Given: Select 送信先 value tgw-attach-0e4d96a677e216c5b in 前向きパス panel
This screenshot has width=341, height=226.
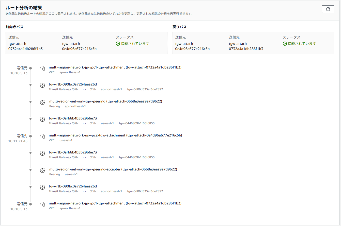Looking at the screenshot, I should pyautogui.click(x=79, y=46).
